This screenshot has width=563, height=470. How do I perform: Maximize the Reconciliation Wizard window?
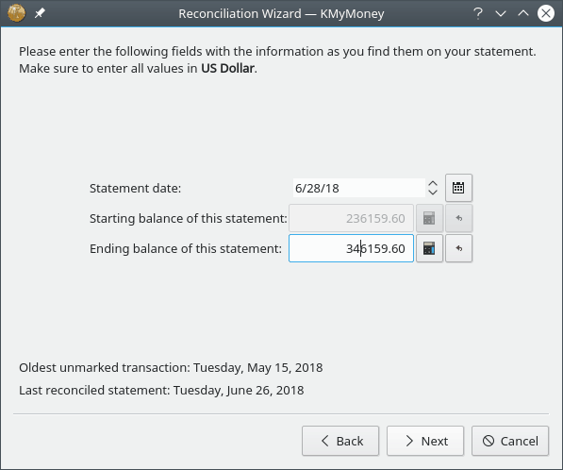click(x=523, y=13)
